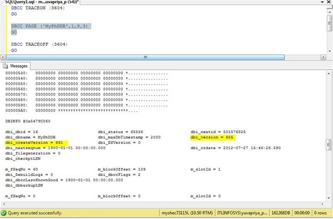Screen dimensions: 333x219
Task: Click the DBCC TRACEON (3604) line
Action: [38, 8]
